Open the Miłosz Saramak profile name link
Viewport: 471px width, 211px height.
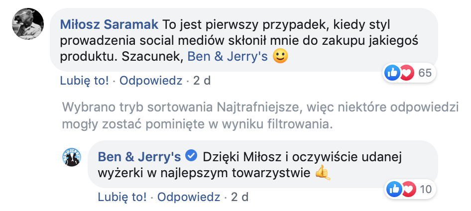(109, 24)
